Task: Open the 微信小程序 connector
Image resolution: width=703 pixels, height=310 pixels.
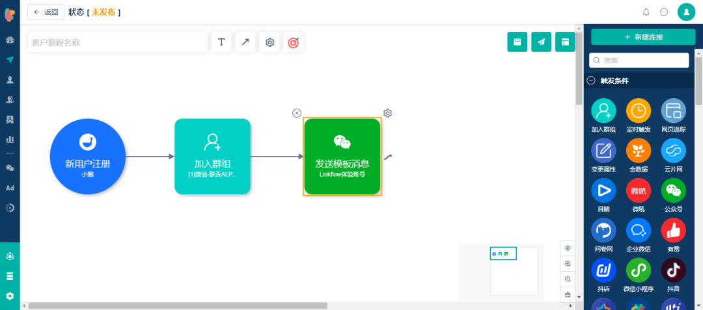Action: [639, 270]
